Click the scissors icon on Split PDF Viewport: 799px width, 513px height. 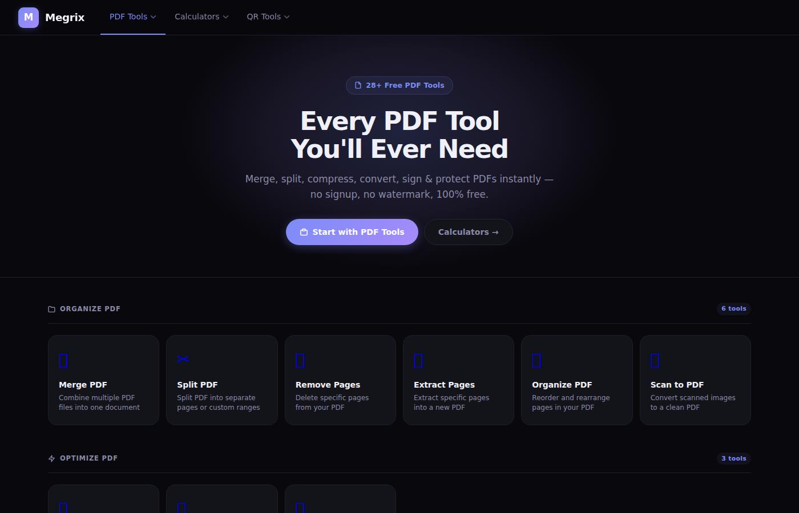(x=183, y=359)
